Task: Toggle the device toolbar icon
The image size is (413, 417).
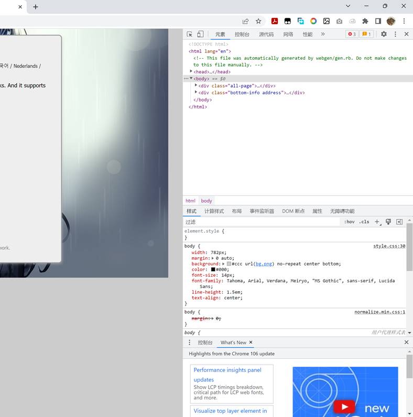Action: click(x=200, y=34)
